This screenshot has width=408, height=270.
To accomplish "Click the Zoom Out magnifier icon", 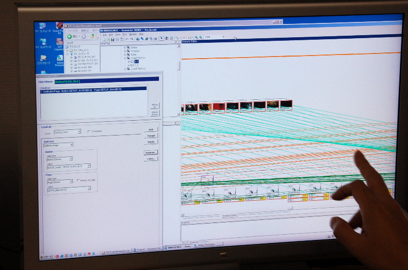I will click(201, 37).
